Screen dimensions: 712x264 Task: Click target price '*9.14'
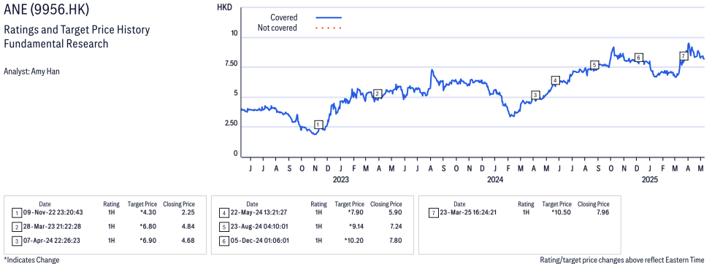coord(356,226)
